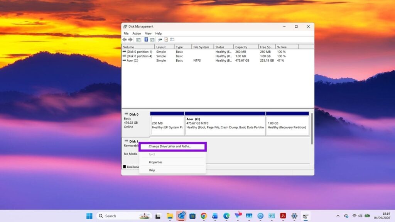This screenshot has height=222, width=395.
Task: Sort by the Capacity column header
Action: point(246,47)
